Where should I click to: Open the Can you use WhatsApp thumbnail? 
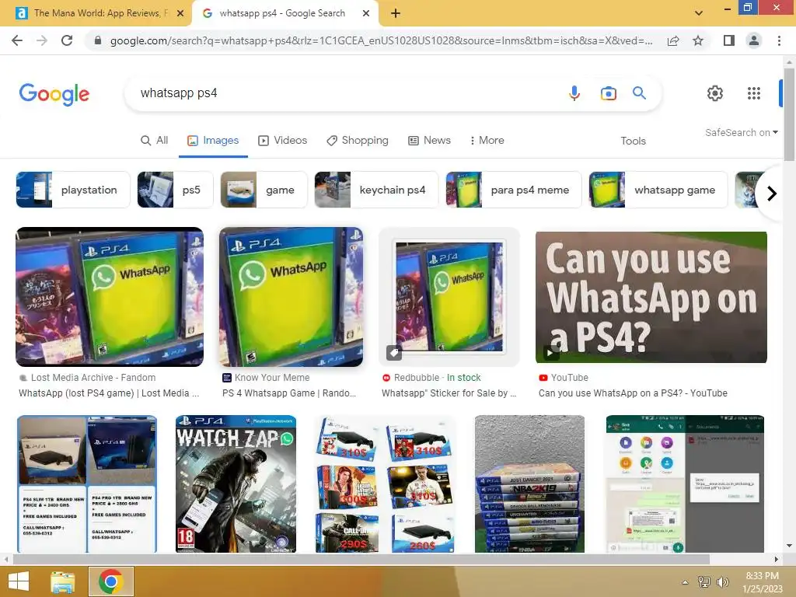pyautogui.click(x=651, y=298)
